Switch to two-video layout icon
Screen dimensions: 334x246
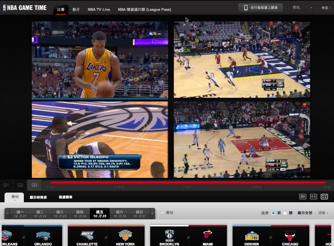pyautogui.click(x=313, y=197)
